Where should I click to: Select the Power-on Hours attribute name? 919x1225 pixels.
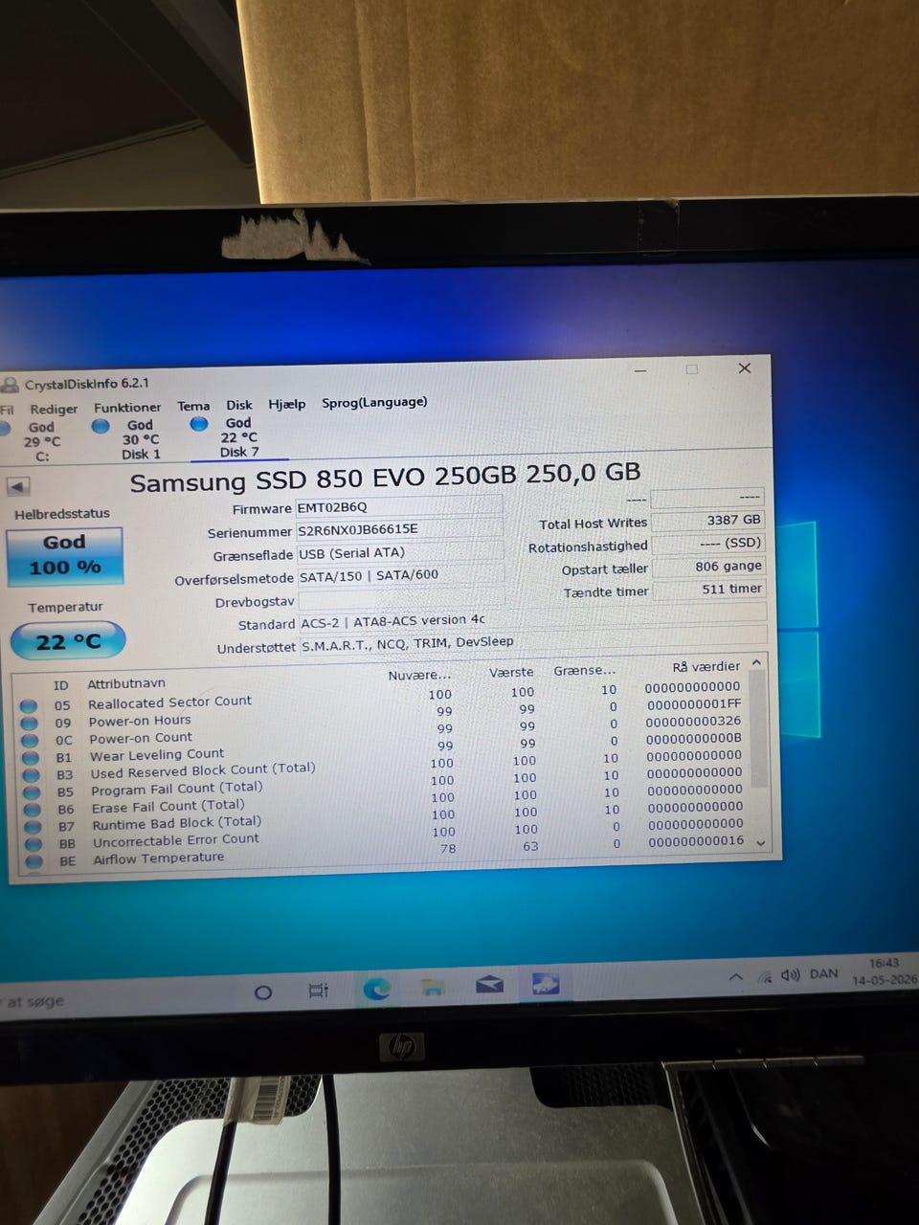[140, 721]
